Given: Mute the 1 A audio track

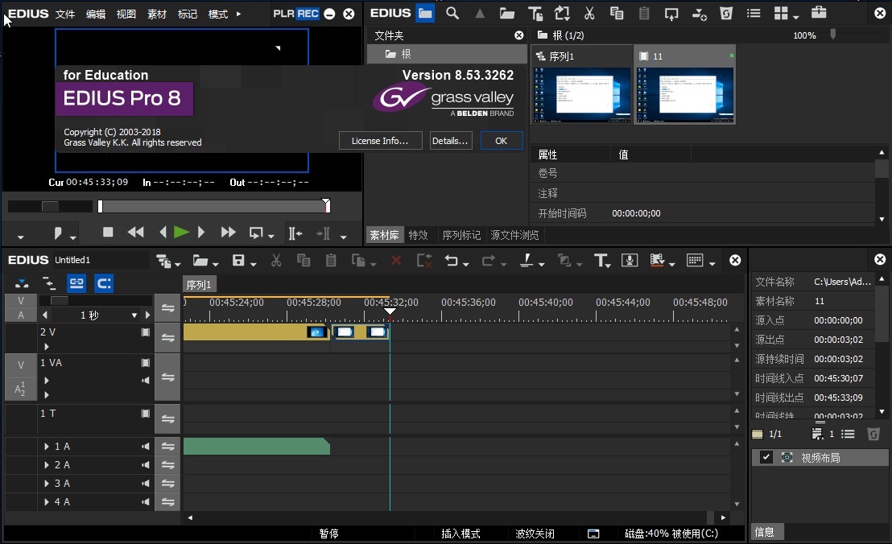Looking at the screenshot, I should point(146,446).
